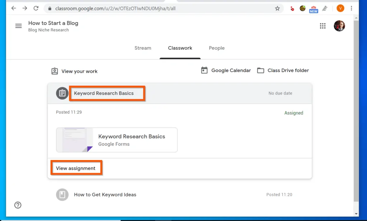The width and height of the screenshot is (367, 221).
Task: Open the Chrome three-dot menu
Action: [x=352, y=8]
